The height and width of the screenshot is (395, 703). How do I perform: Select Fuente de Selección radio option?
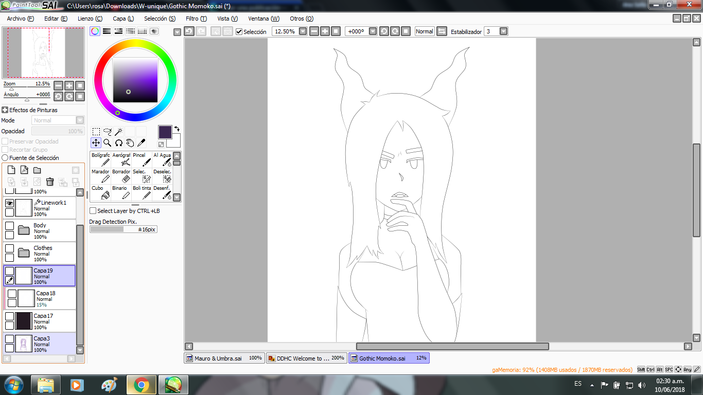click(5, 158)
